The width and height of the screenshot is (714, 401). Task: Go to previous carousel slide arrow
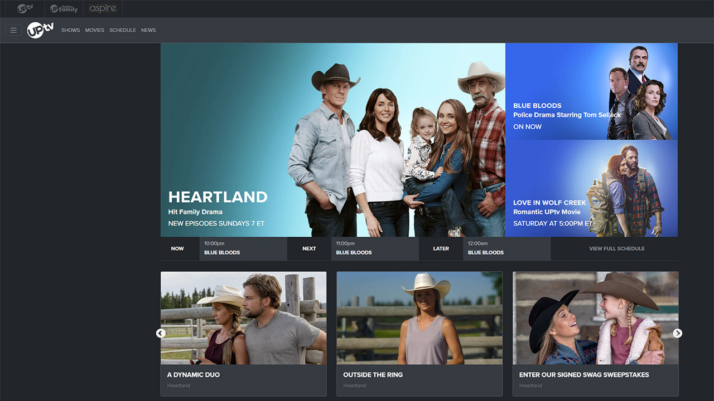(161, 333)
